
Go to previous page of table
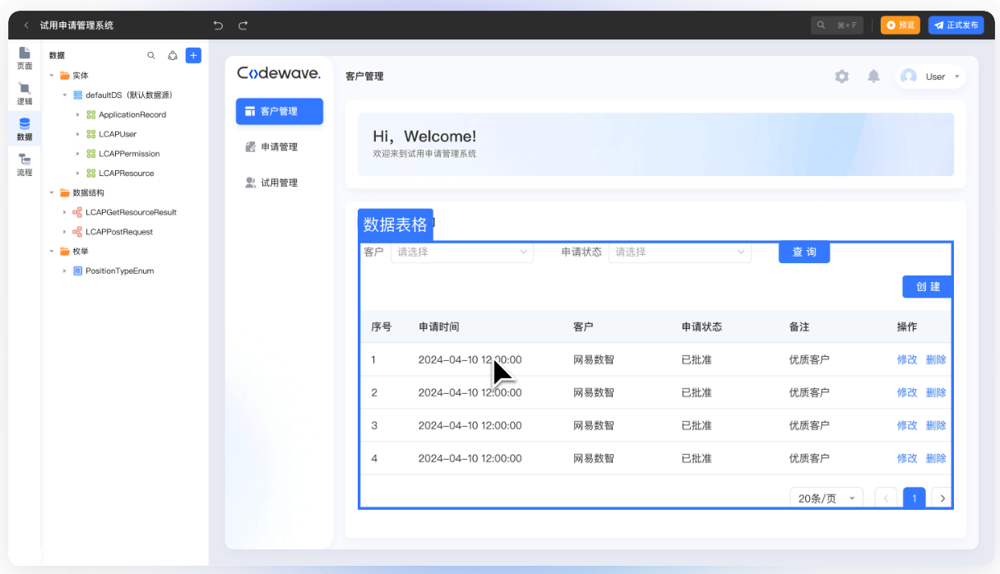click(x=886, y=498)
